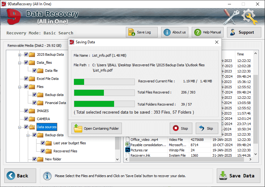Click the Total Folders Recovered progress bar
Viewport: 265px width, 187px height.
104,104
